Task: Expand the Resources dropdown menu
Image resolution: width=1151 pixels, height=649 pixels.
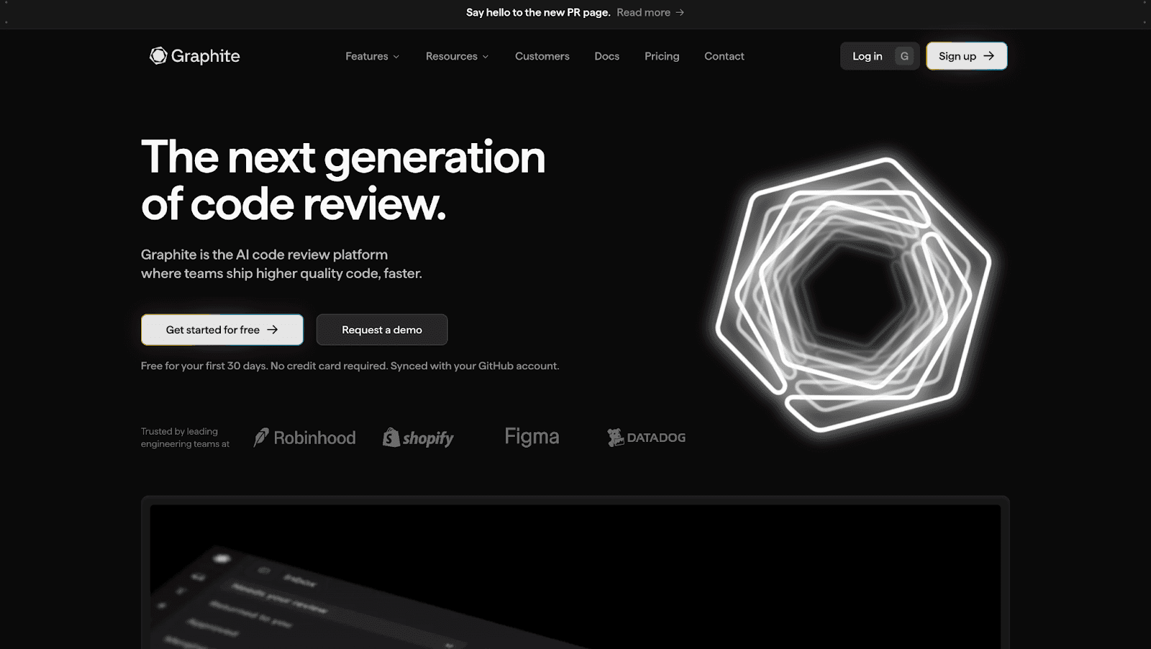Action: tap(457, 56)
